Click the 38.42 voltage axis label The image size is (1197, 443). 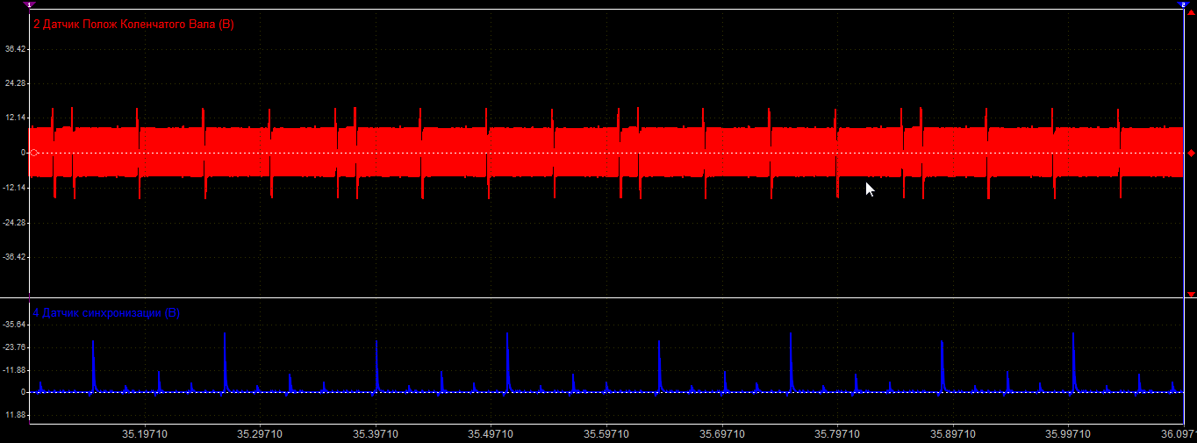(15, 49)
